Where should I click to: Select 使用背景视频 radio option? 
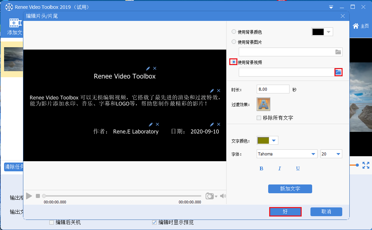tap(234, 62)
